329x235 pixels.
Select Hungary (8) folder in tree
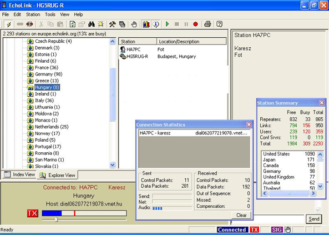click(47, 87)
